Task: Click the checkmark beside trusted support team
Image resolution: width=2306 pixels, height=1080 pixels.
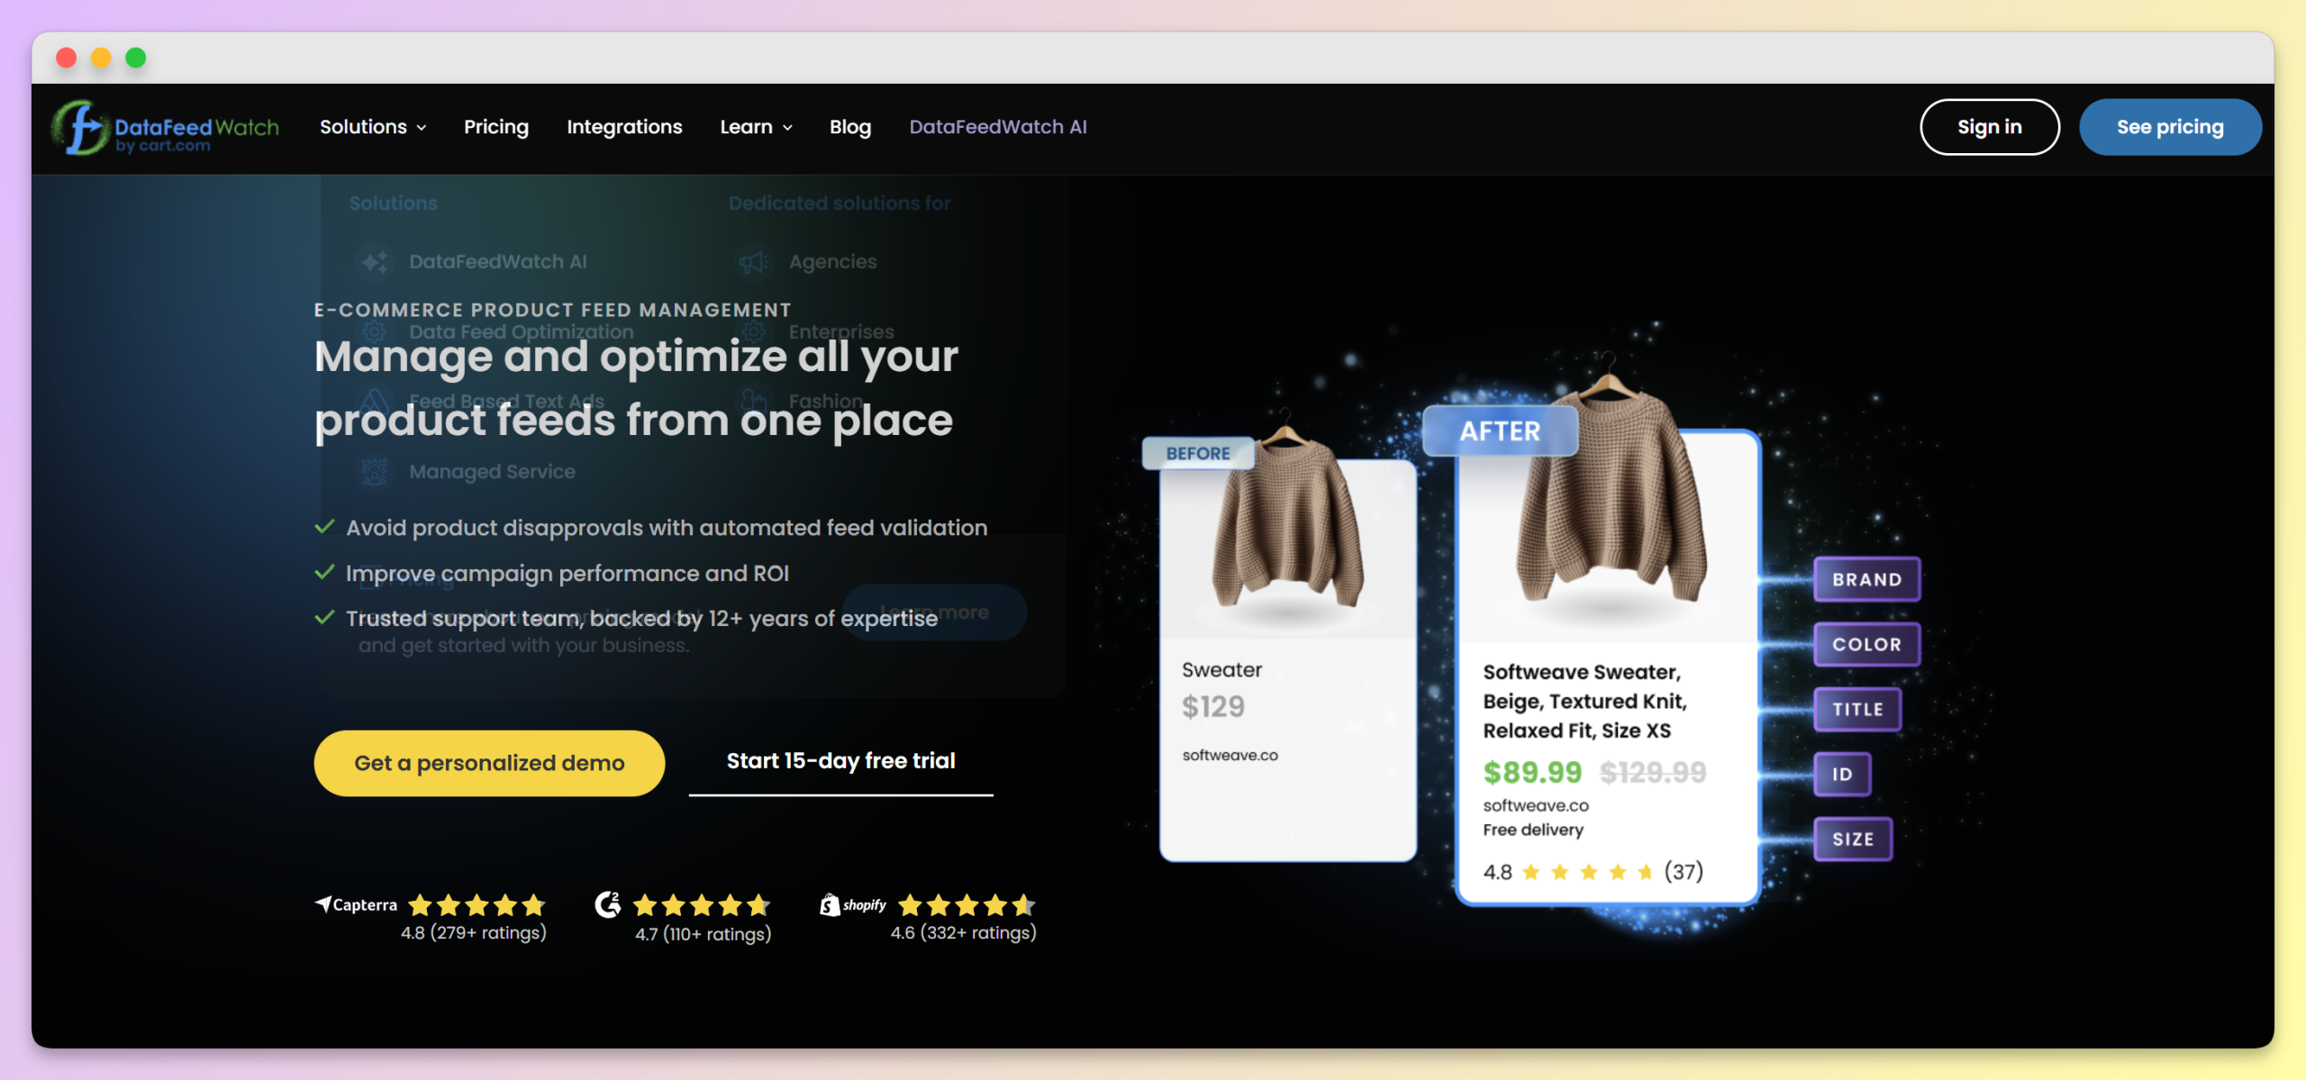Action: click(324, 618)
